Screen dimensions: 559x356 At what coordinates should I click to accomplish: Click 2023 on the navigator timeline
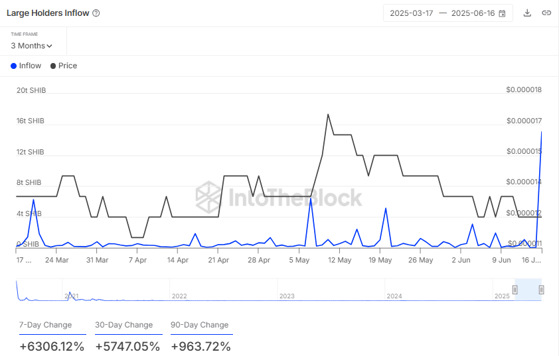click(287, 296)
